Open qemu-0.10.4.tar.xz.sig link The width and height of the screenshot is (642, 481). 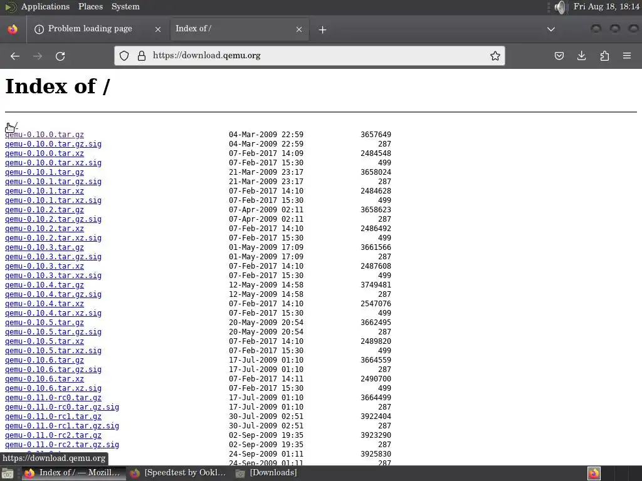coord(53,313)
